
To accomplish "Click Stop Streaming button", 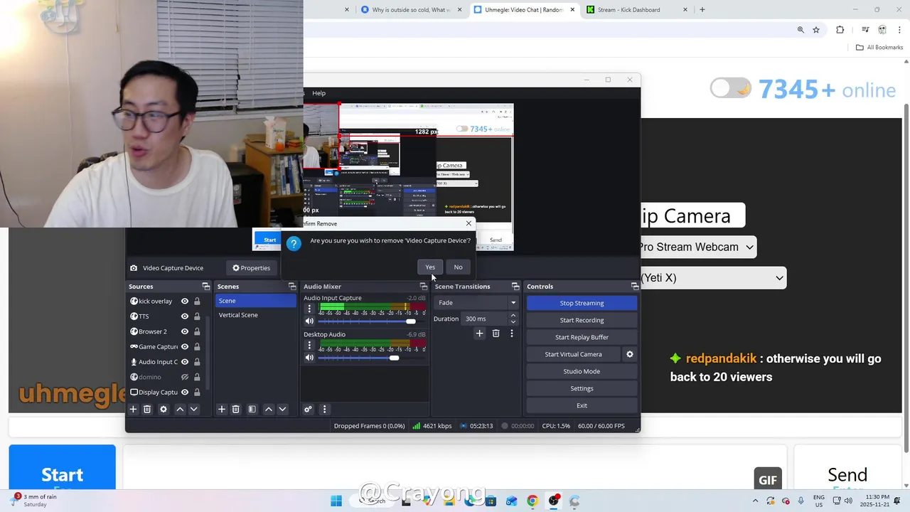I will point(582,303).
